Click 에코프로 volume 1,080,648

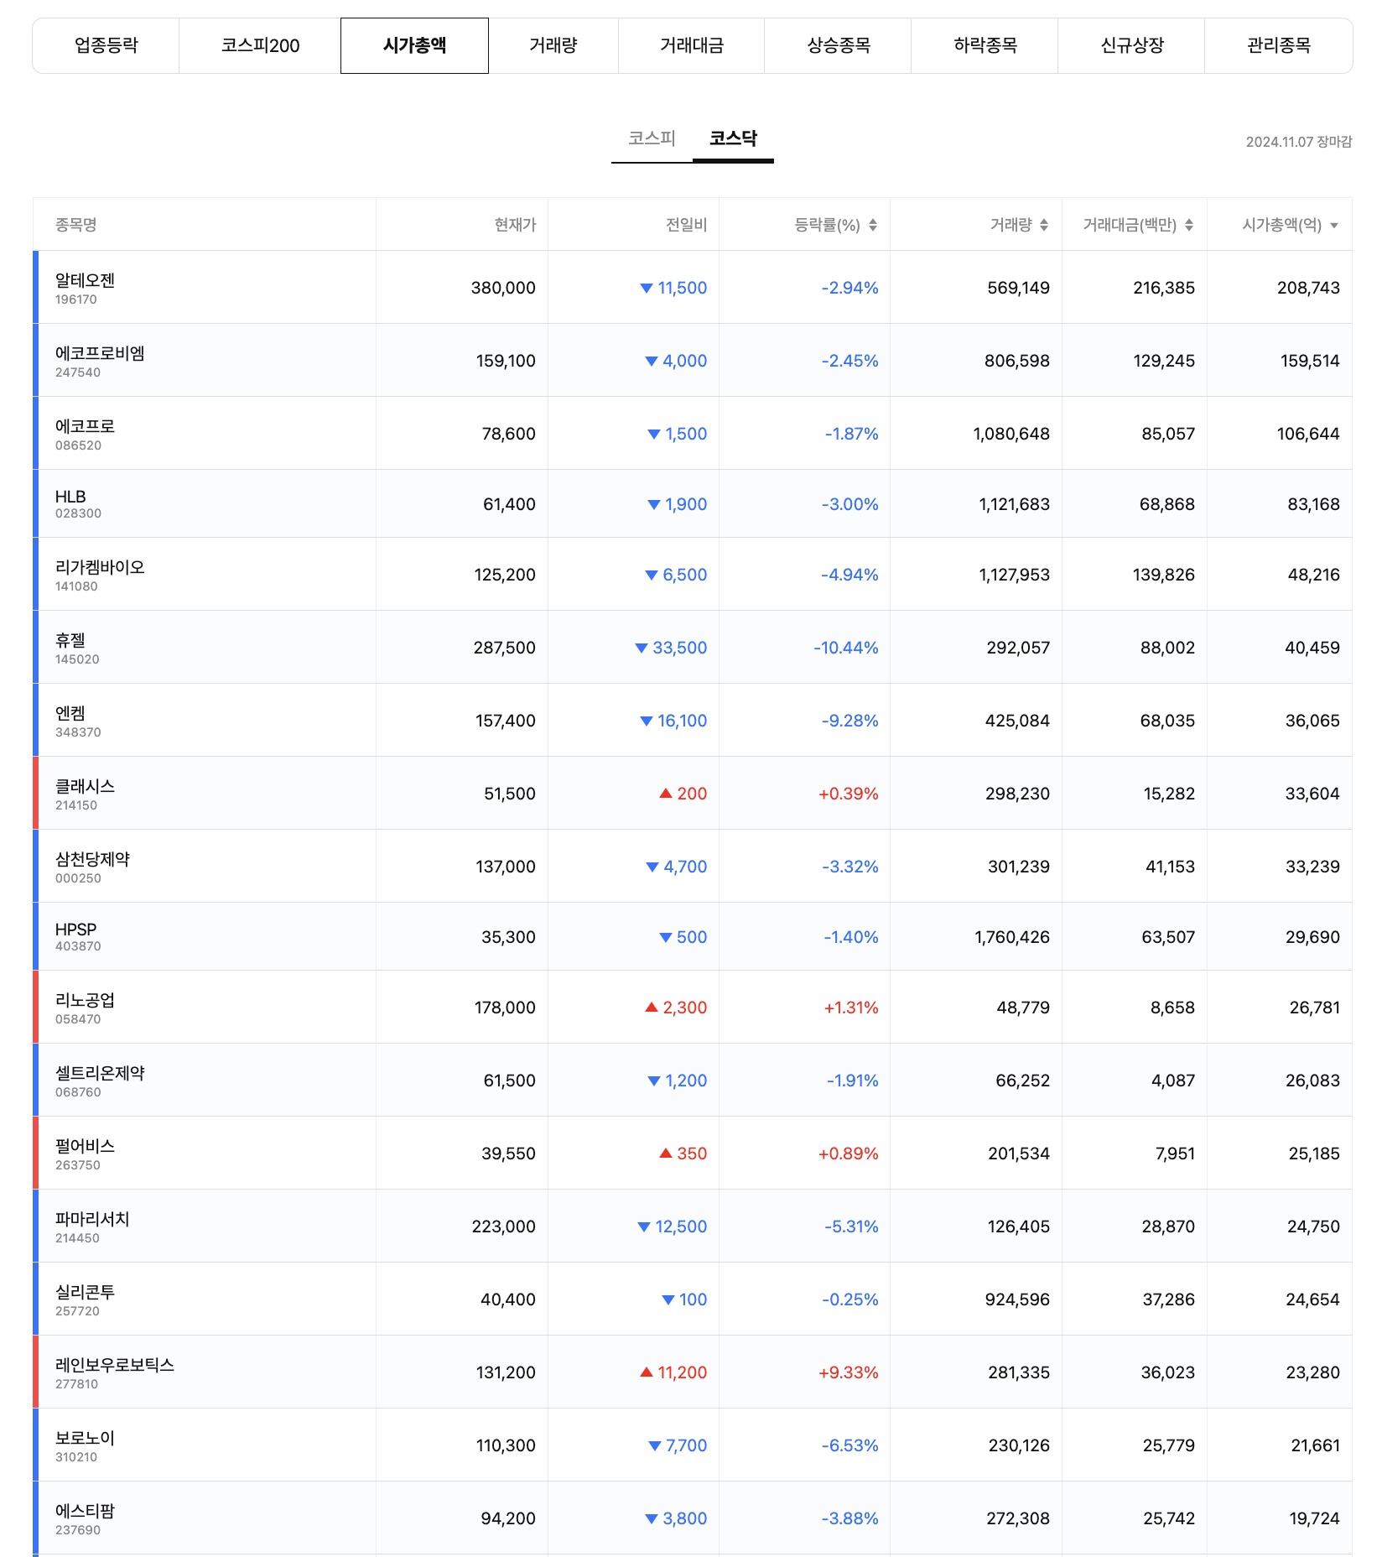[x=1011, y=434]
